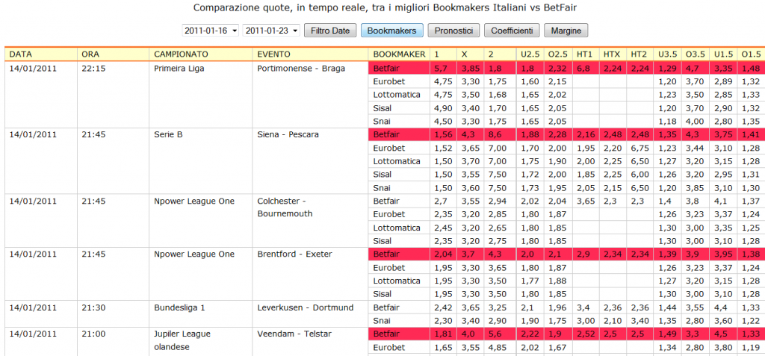This screenshot has width=765, height=356.
Task: Click the 3,40 HT2 odds from Snai
Action: click(639, 320)
